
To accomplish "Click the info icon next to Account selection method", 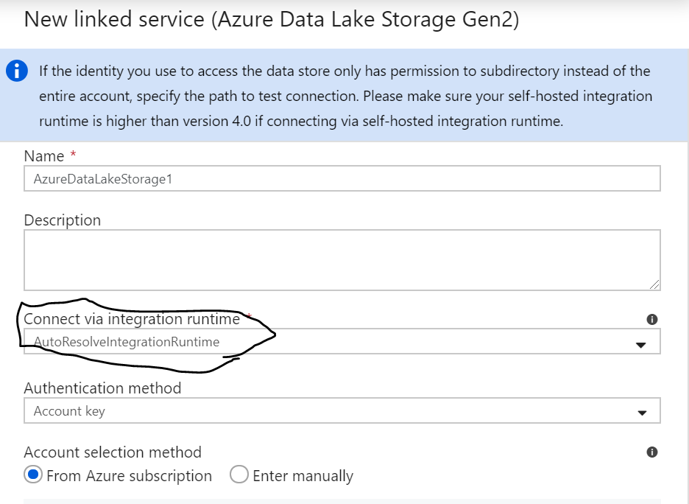I will (x=651, y=452).
